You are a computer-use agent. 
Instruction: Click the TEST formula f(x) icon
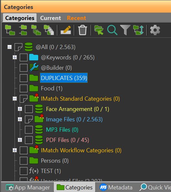click(x=34, y=171)
